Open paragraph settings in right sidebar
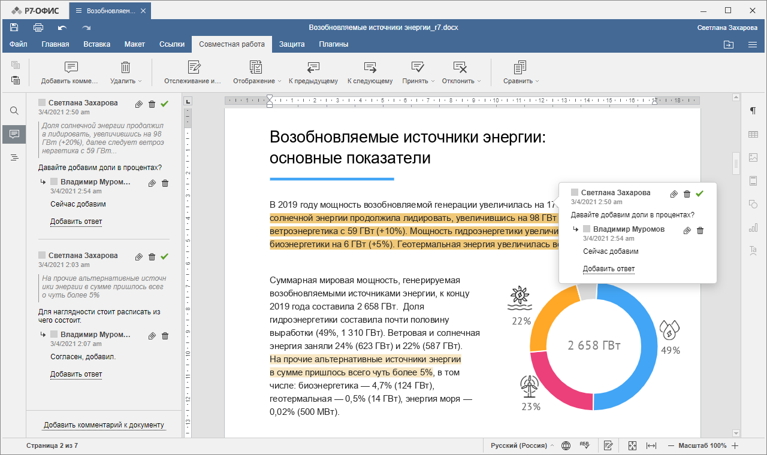The image size is (767, 455). tap(753, 111)
